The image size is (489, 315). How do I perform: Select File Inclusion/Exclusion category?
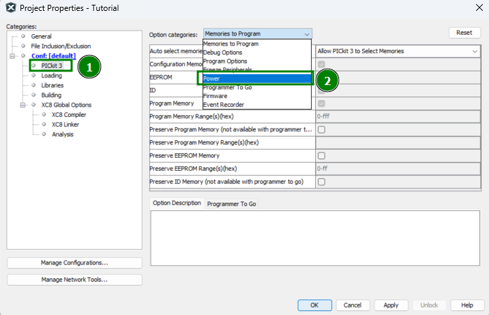pyautogui.click(x=61, y=46)
